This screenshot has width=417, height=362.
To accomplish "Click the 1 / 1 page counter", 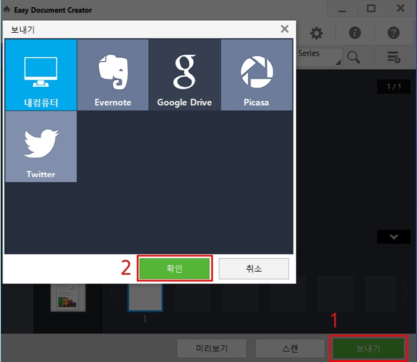I will 394,86.
